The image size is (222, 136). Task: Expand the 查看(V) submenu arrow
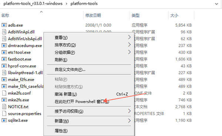[129, 38]
